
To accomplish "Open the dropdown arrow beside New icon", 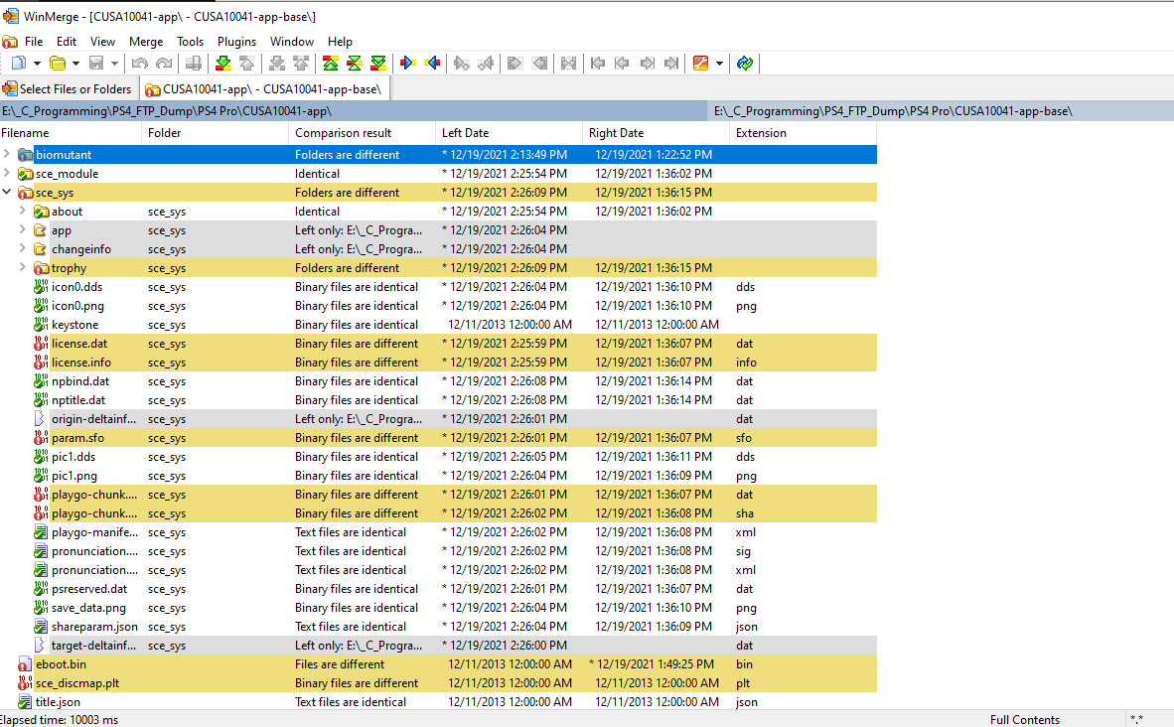I will coord(37,64).
